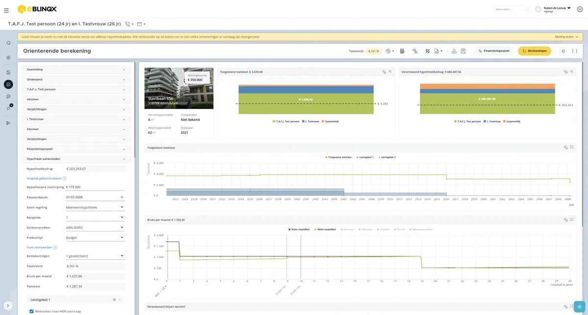Expand the Toegestane toetslast line chart fullscreen
The height and width of the screenshot is (315, 588).
click(572, 147)
